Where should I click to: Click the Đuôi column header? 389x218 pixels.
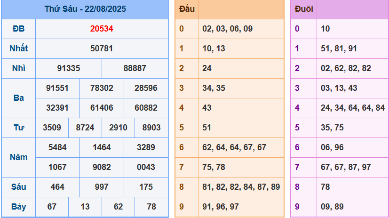[304, 9]
